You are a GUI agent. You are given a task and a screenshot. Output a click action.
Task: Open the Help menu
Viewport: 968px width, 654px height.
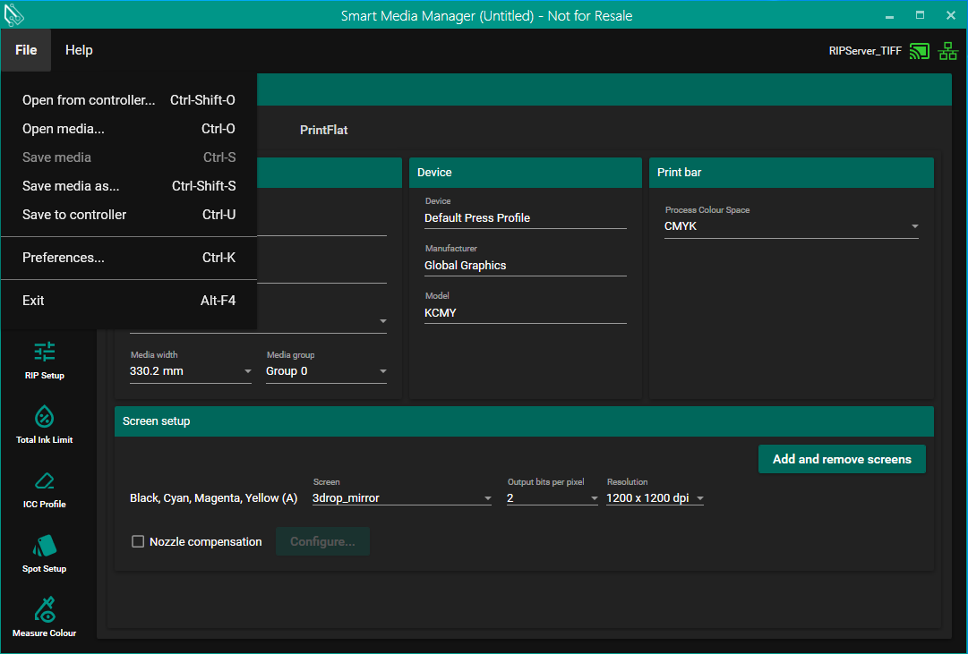point(79,50)
